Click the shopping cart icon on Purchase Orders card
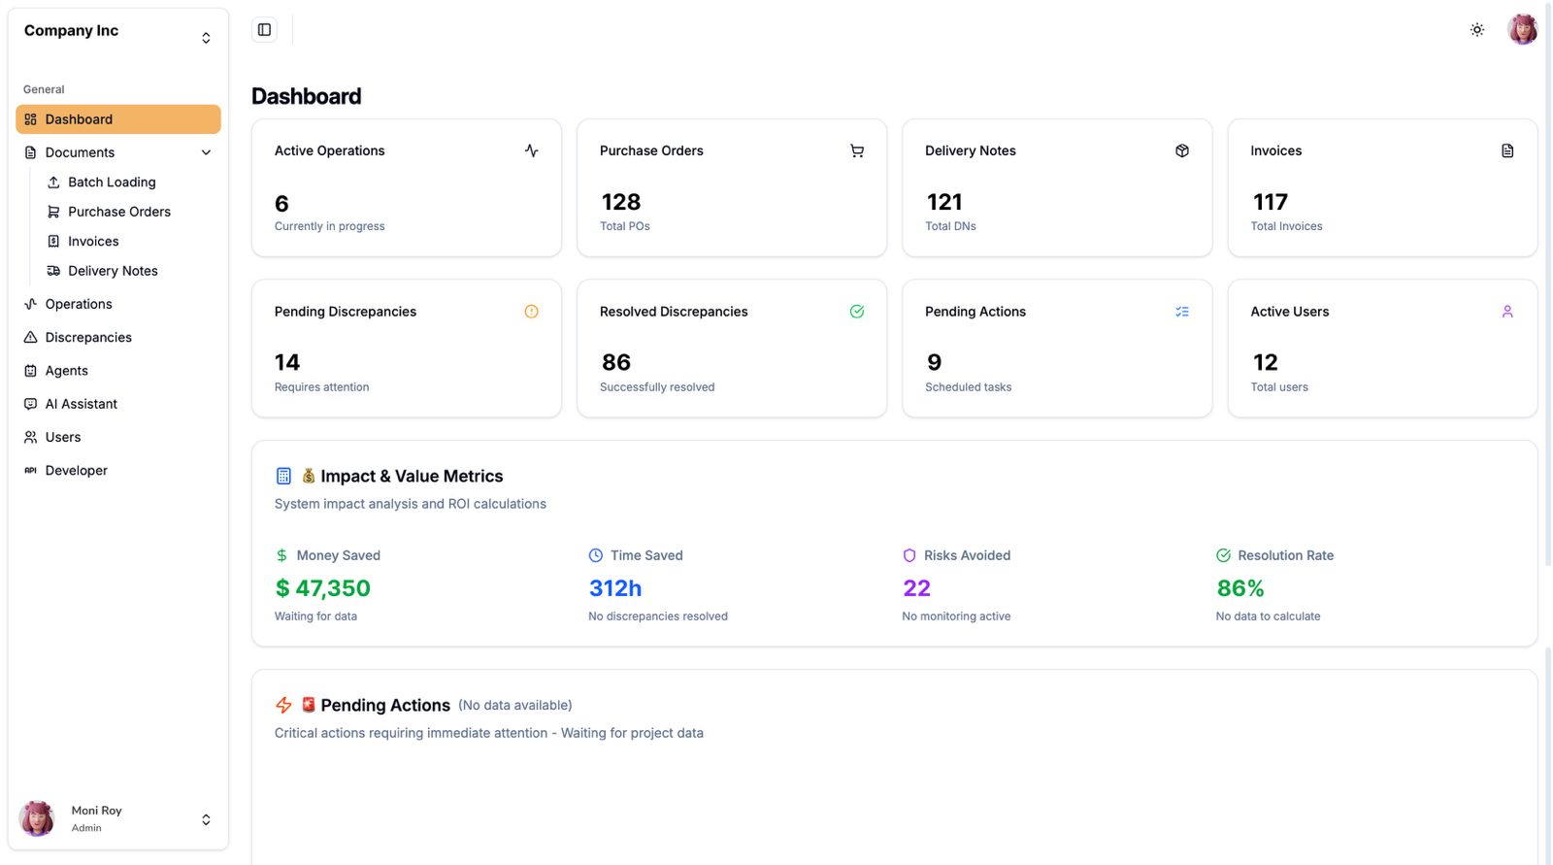The image size is (1553, 865). [x=856, y=150]
